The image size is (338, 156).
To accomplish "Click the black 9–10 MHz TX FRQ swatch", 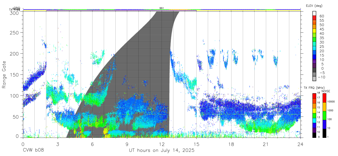I will tap(314, 135).
